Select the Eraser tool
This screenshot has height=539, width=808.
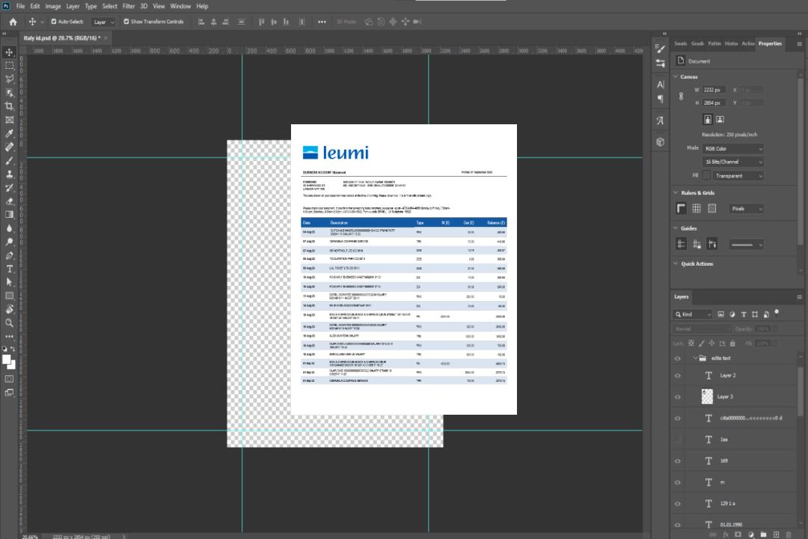9,201
